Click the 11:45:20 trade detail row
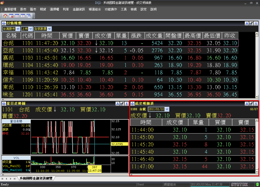 click(193, 145)
